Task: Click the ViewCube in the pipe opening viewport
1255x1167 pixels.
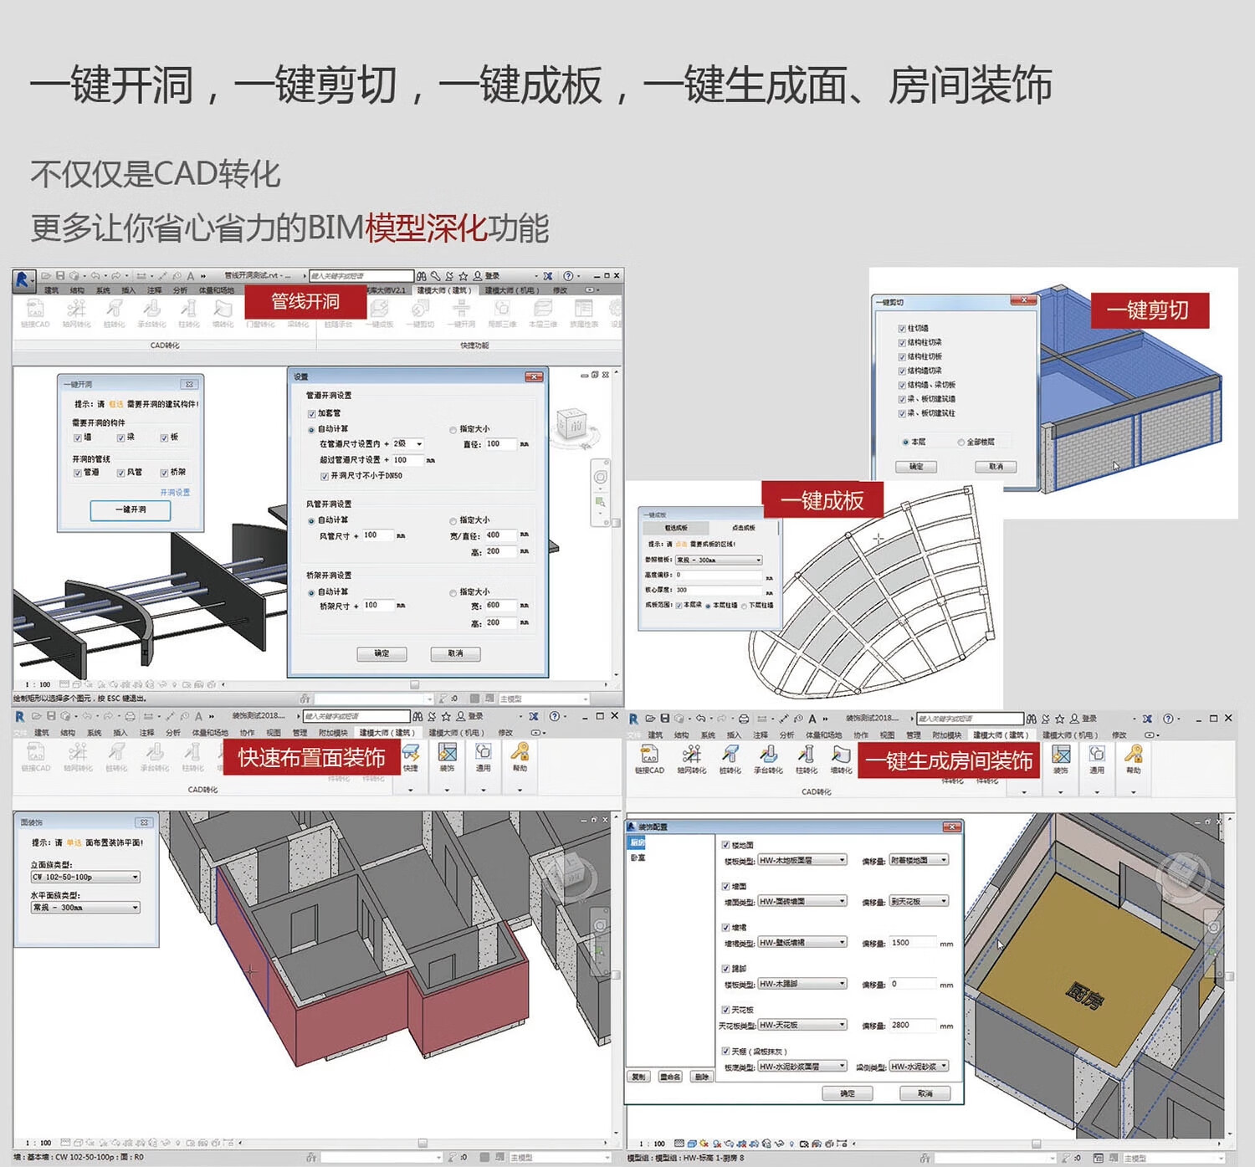Action: pyautogui.click(x=574, y=424)
